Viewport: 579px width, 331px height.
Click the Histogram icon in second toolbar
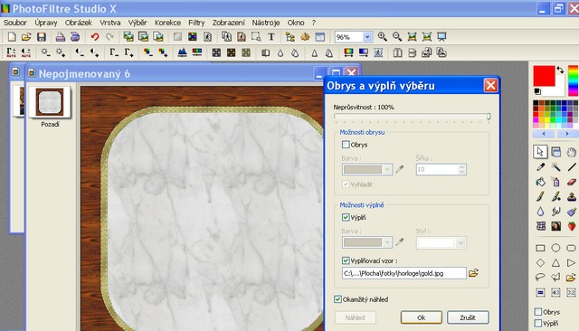pos(182,52)
